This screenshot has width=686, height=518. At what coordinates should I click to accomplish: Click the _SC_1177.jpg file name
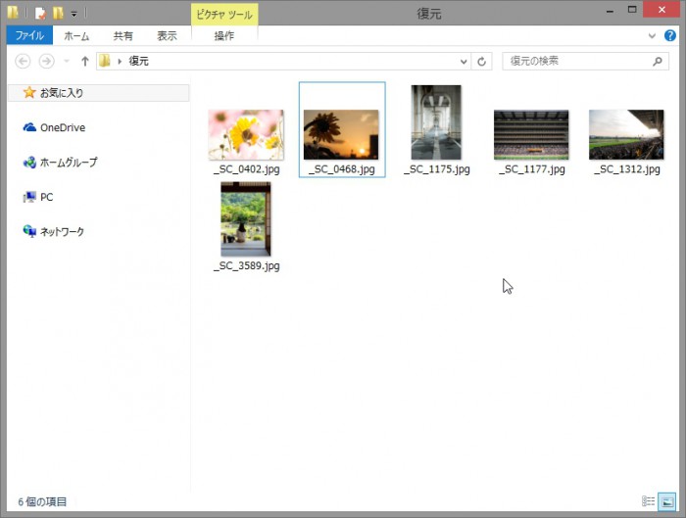click(x=531, y=169)
